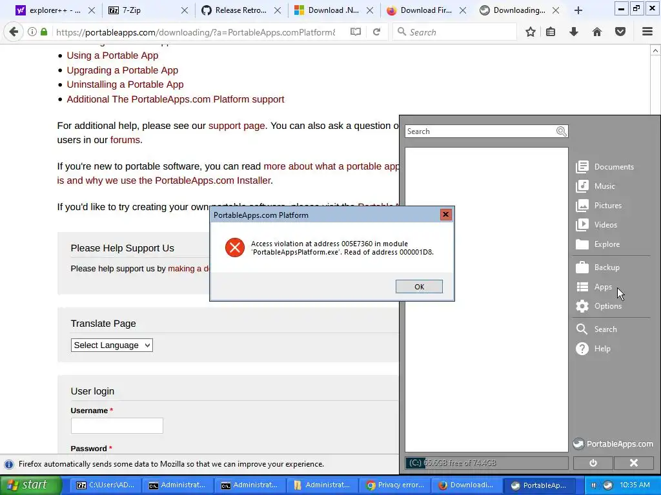
Task: Open the downloads arrow icon
Action: [574, 32]
